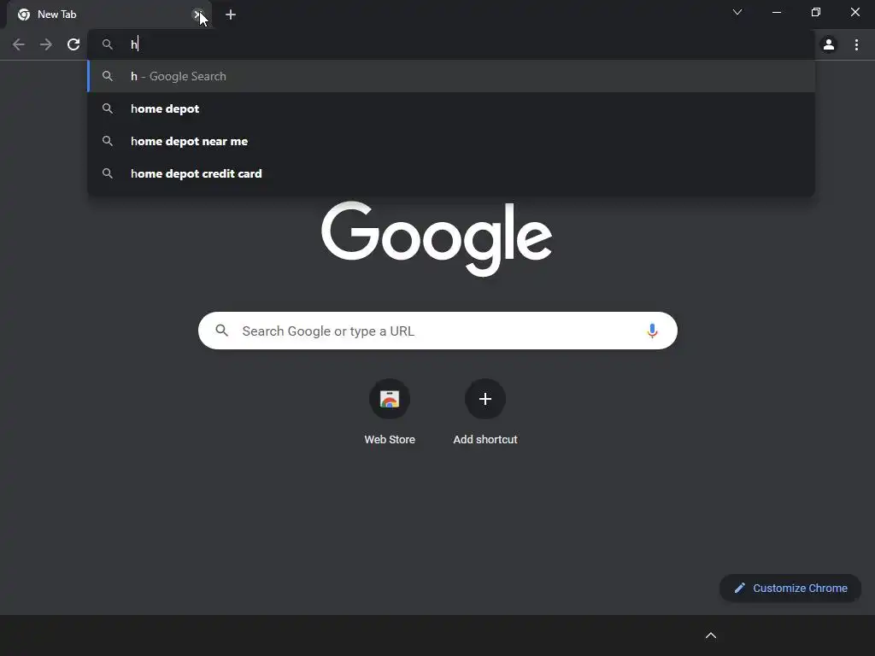Expand the bottom bar up-chevron

pyautogui.click(x=710, y=635)
